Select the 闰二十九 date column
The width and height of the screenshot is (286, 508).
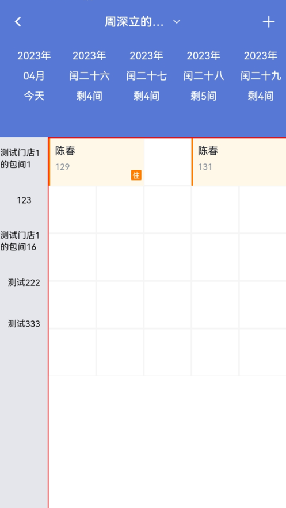[x=261, y=76]
